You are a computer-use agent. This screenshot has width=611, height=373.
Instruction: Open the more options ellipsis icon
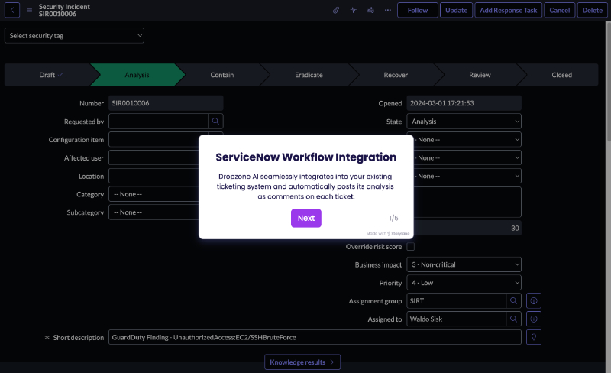click(x=388, y=10)
